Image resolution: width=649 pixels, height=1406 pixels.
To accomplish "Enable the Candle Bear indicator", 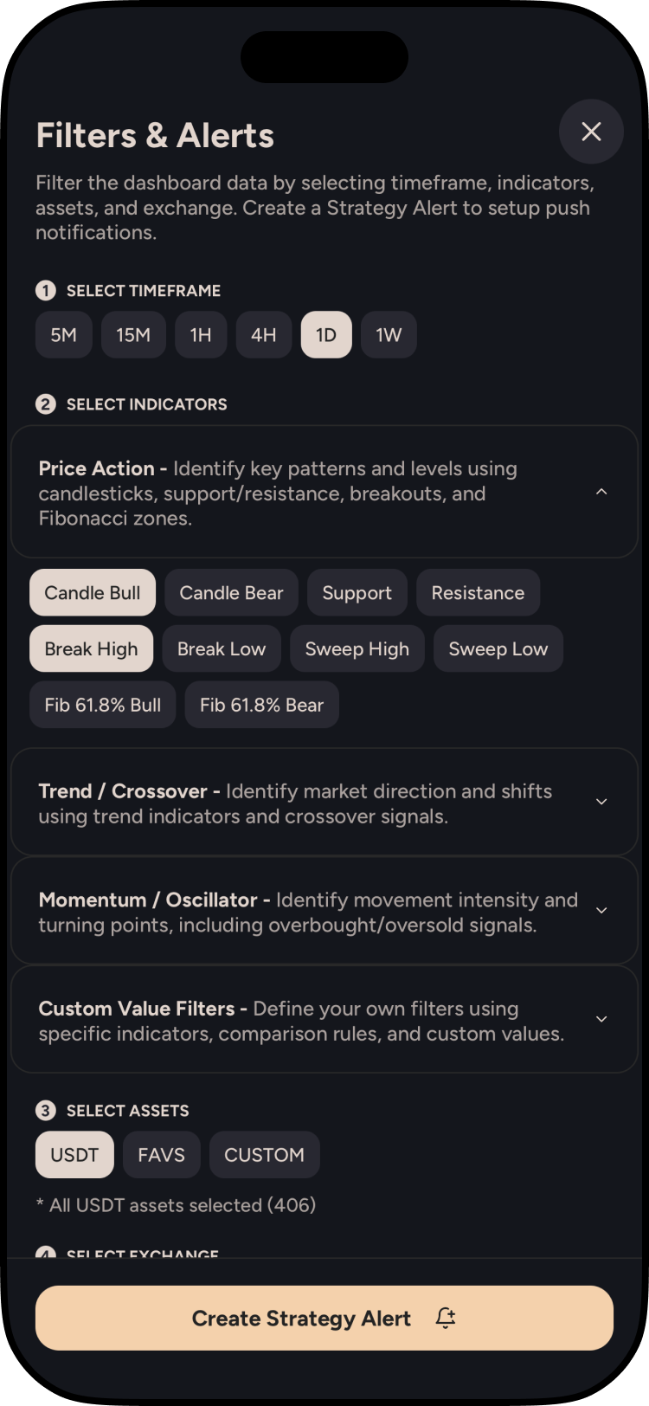I will [x=231, y=593].
